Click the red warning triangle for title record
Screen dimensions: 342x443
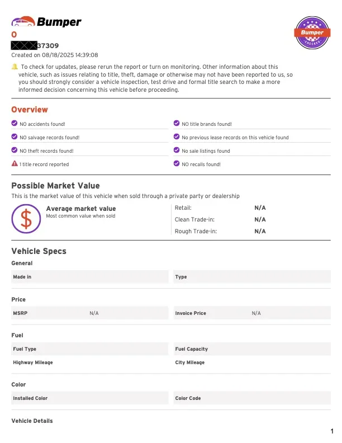tap(15, 164)
